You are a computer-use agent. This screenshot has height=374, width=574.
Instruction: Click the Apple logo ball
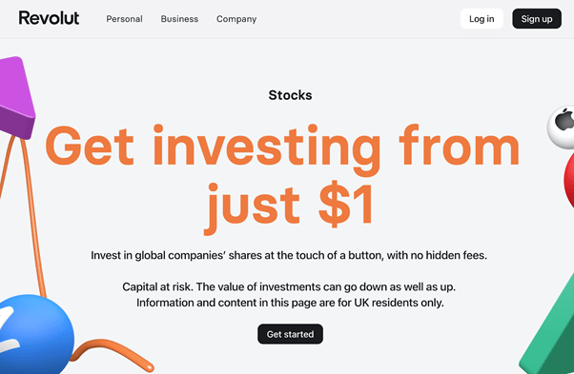point(562,128)
